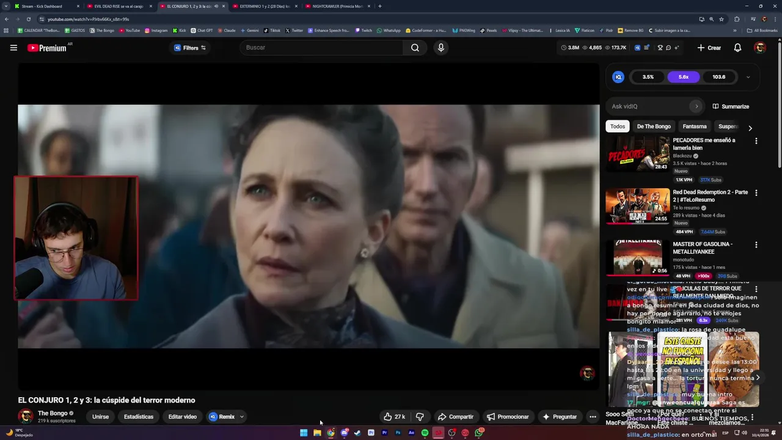Click the vidIQ sparkle AI icon
This screenshot has width=782, height=440.
click(x=676, y=48)
